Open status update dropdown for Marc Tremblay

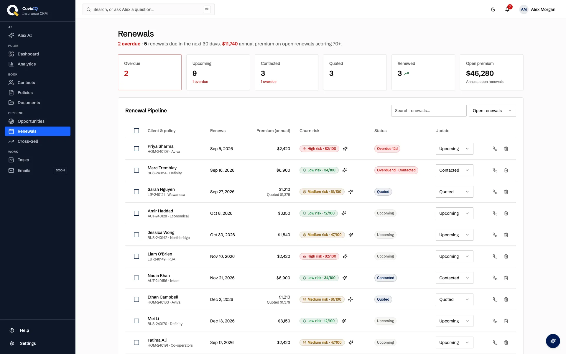coord(454,170)
